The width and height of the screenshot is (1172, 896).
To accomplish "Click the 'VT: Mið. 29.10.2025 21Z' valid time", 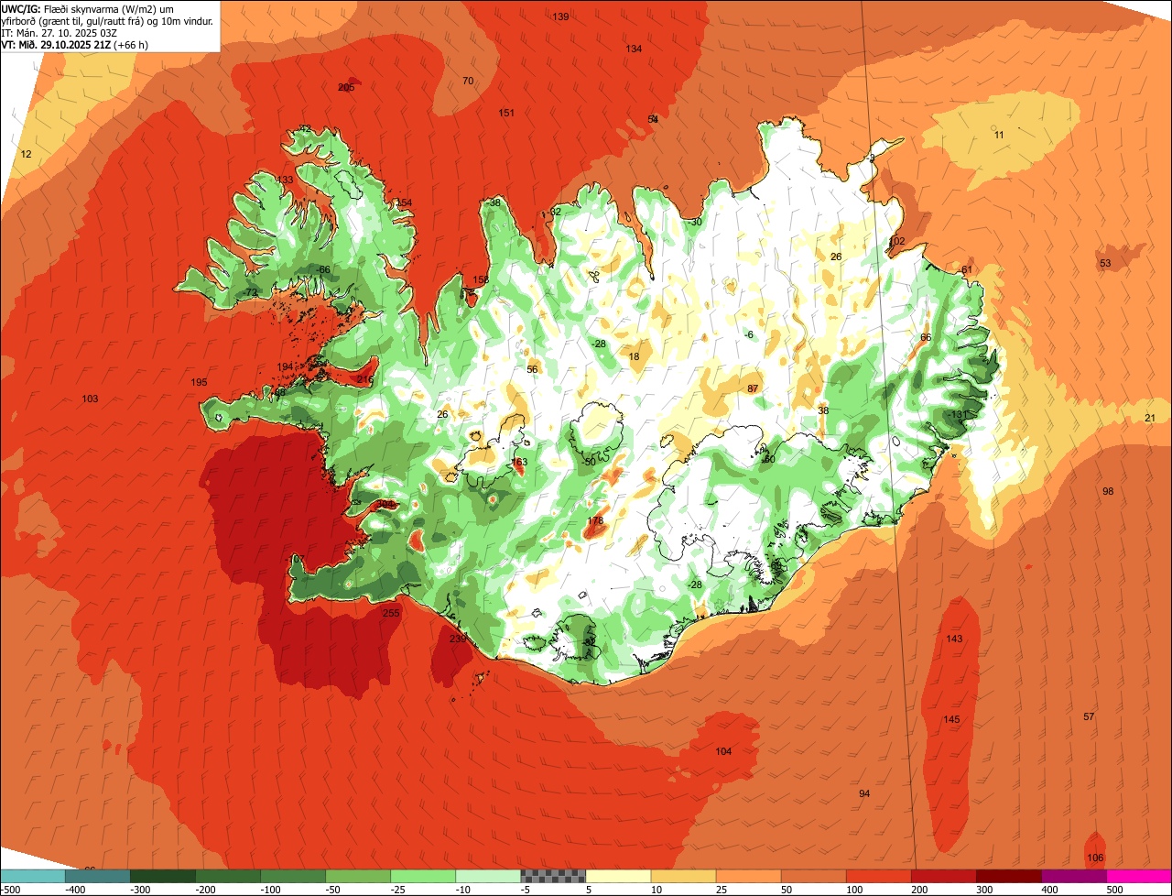I will (57, 45).
